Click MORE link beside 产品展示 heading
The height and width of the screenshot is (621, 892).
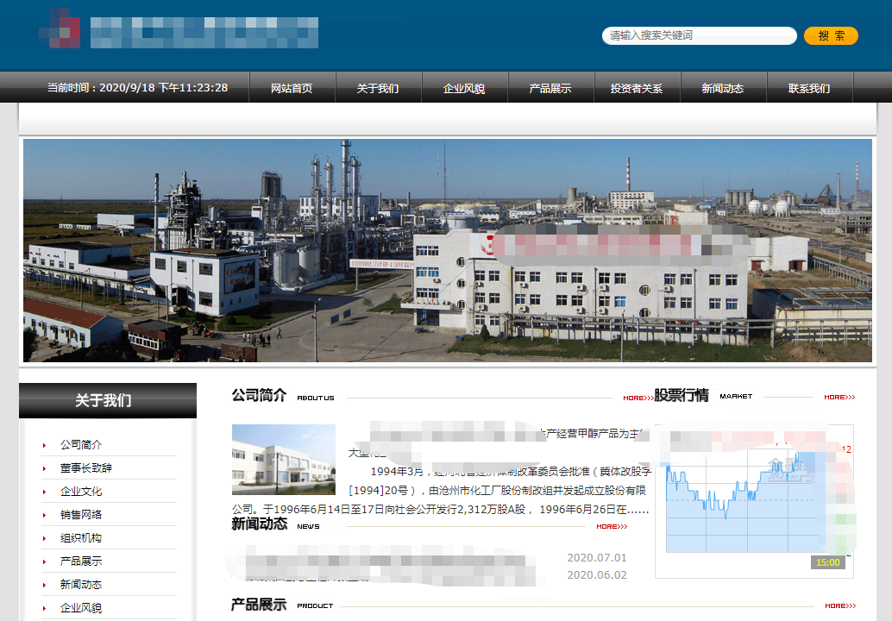(x=839, y=605)
